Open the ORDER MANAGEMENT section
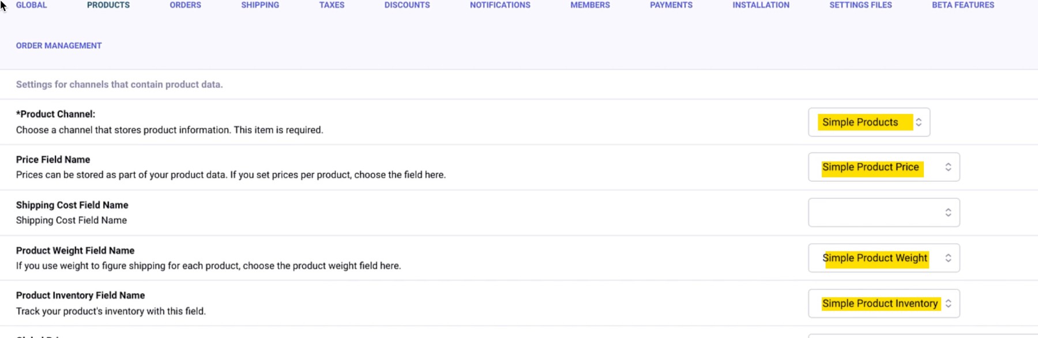 [x=58, y=45]
